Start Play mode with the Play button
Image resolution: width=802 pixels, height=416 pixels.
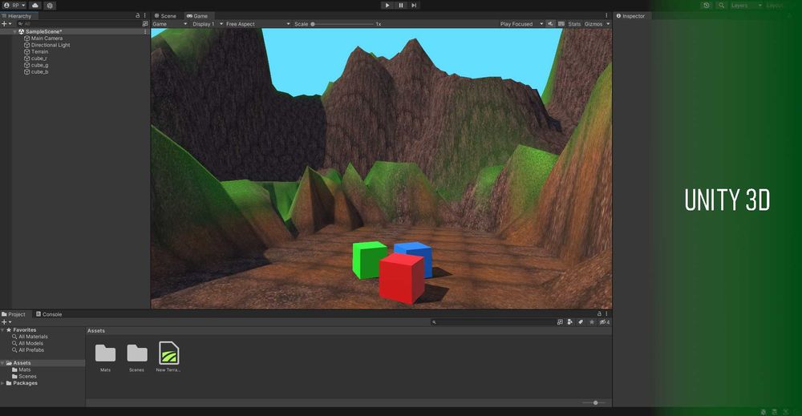point(387,5)
